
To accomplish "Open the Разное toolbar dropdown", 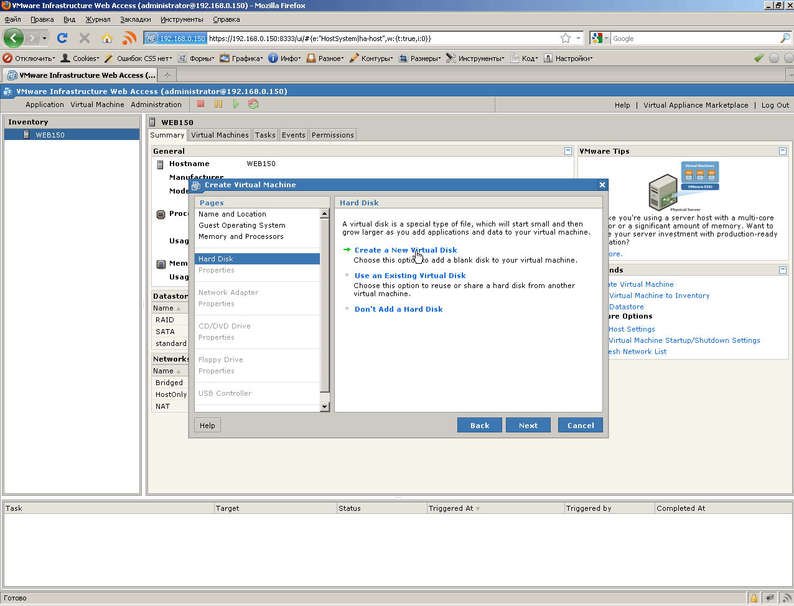I will click(325, 58).
